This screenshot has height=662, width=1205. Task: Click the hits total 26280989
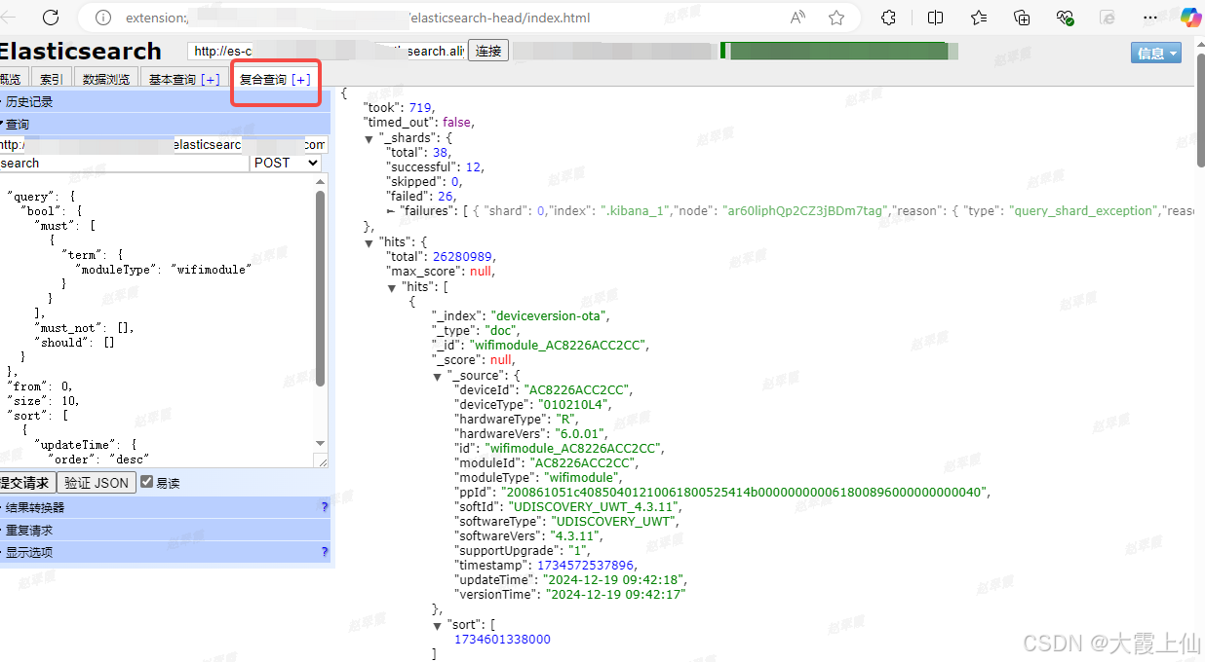click(x=463, y=257)
